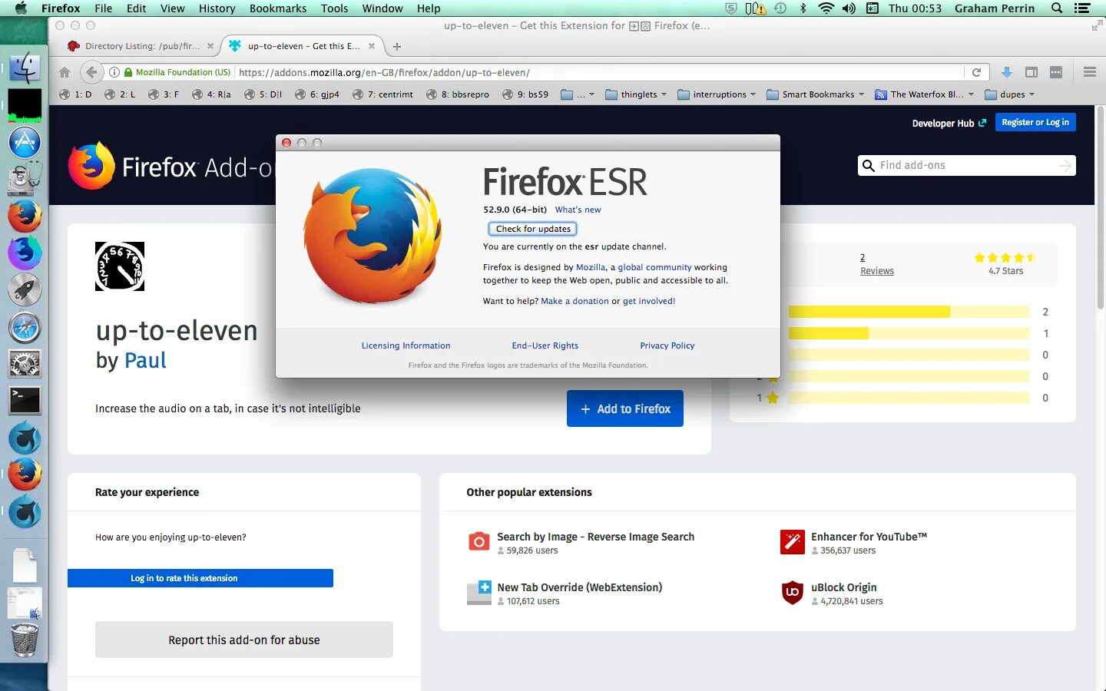Click the Wi-Fi icon in the menu bar
Screen dimensions: 1106x691
point(826,8)
